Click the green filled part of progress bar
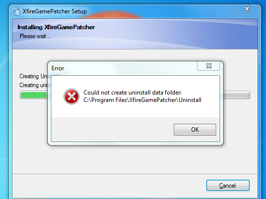This screenshot has width=266, height=199. pos(34,95)
